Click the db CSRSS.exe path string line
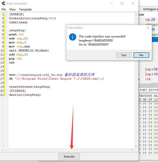 click(x=56, y=79)
